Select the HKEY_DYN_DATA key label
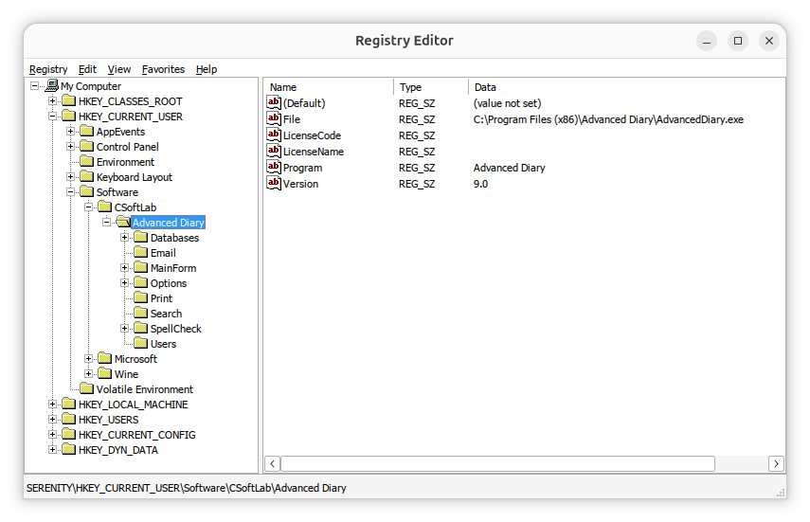The height and width of the screenshot is (522, 810). coord(118,450)
